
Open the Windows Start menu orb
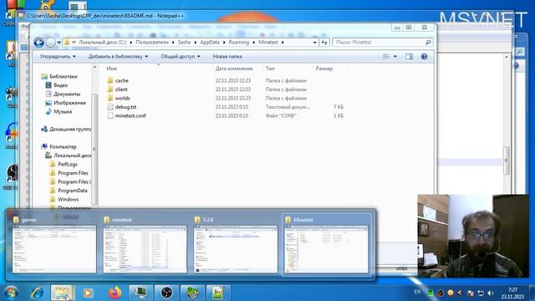tap(11, 293)
